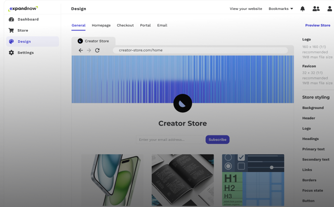Open the team members icon
334x207 pixels.
[316, 9]
